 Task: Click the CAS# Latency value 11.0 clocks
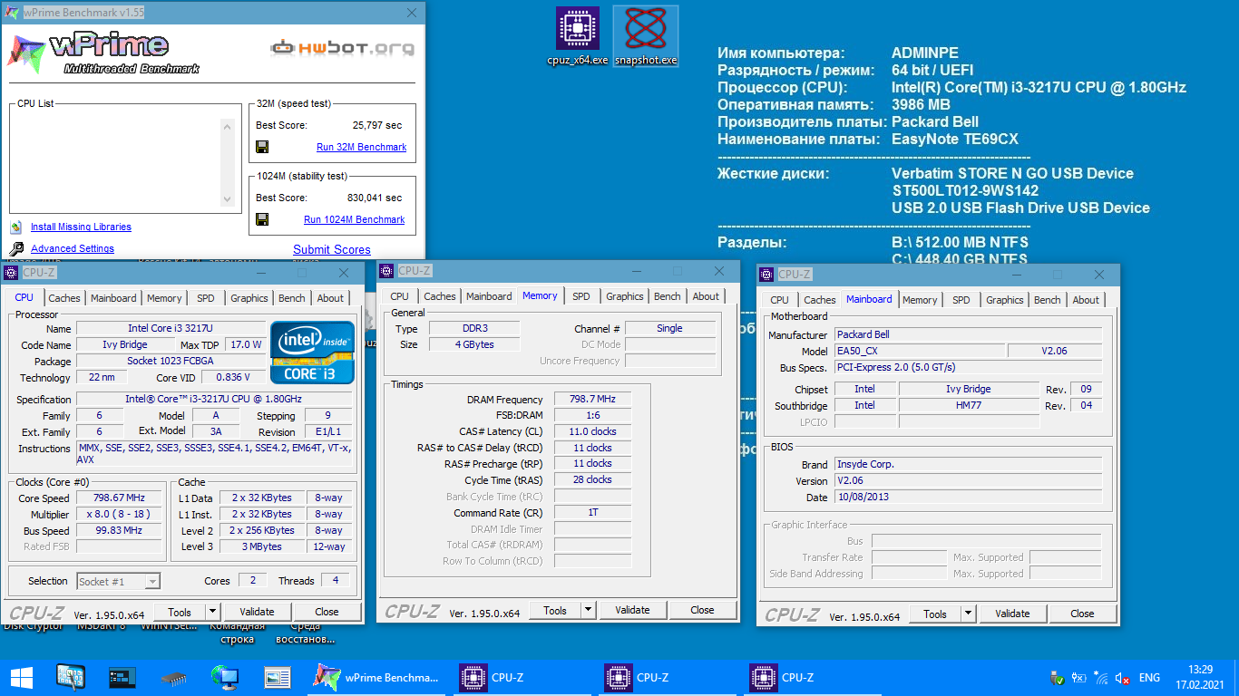point(592,431)
